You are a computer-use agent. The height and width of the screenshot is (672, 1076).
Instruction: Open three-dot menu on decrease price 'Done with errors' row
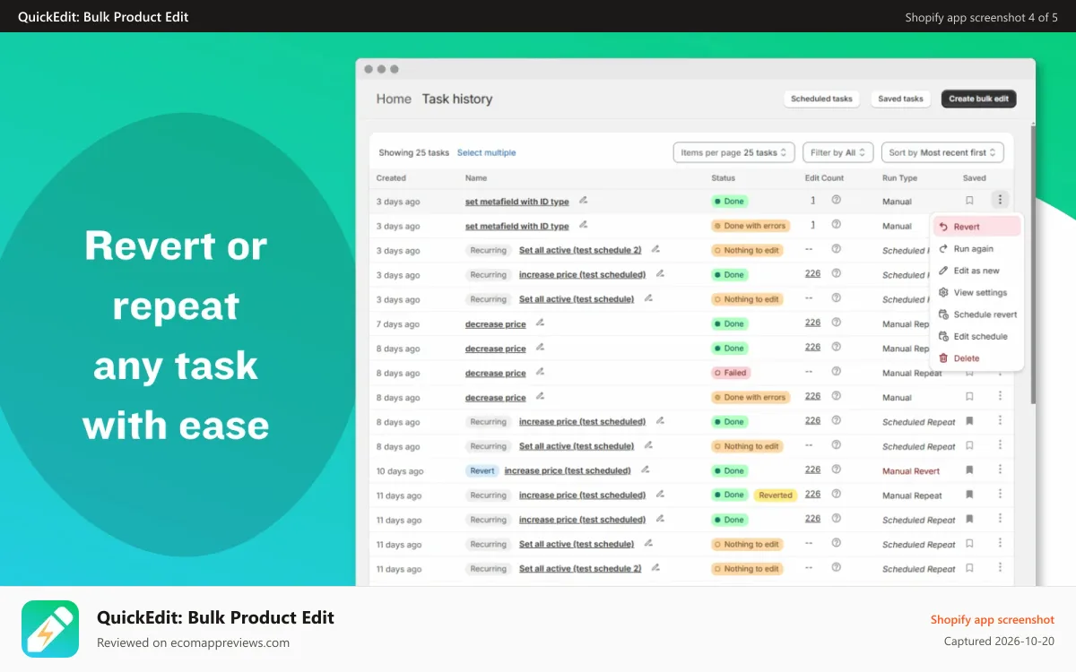[1000, 396]
